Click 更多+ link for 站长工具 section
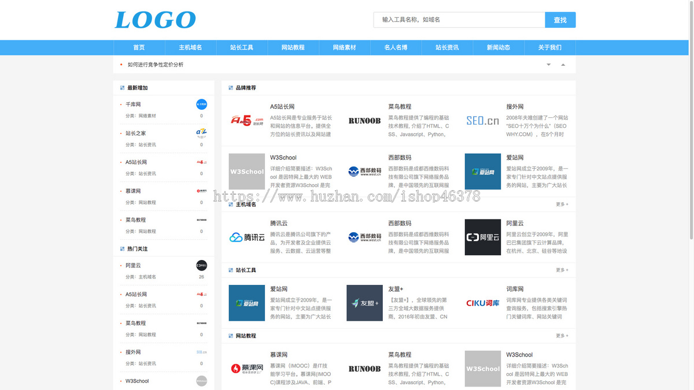The height and width of the screenshot is (390, 694). pos(562,270)
